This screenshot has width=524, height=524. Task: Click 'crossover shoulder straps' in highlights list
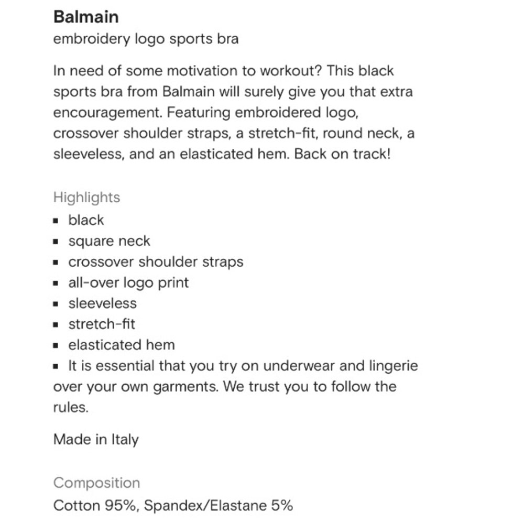coord(156,261)
